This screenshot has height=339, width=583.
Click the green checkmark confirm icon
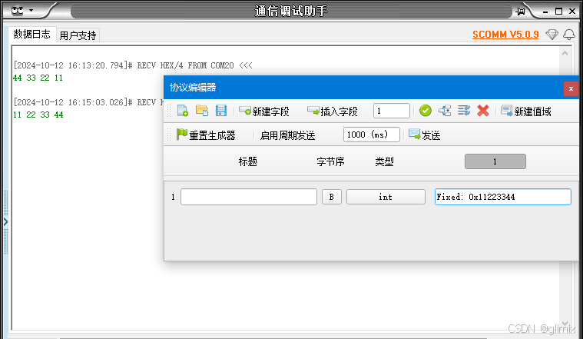(426, 111)
